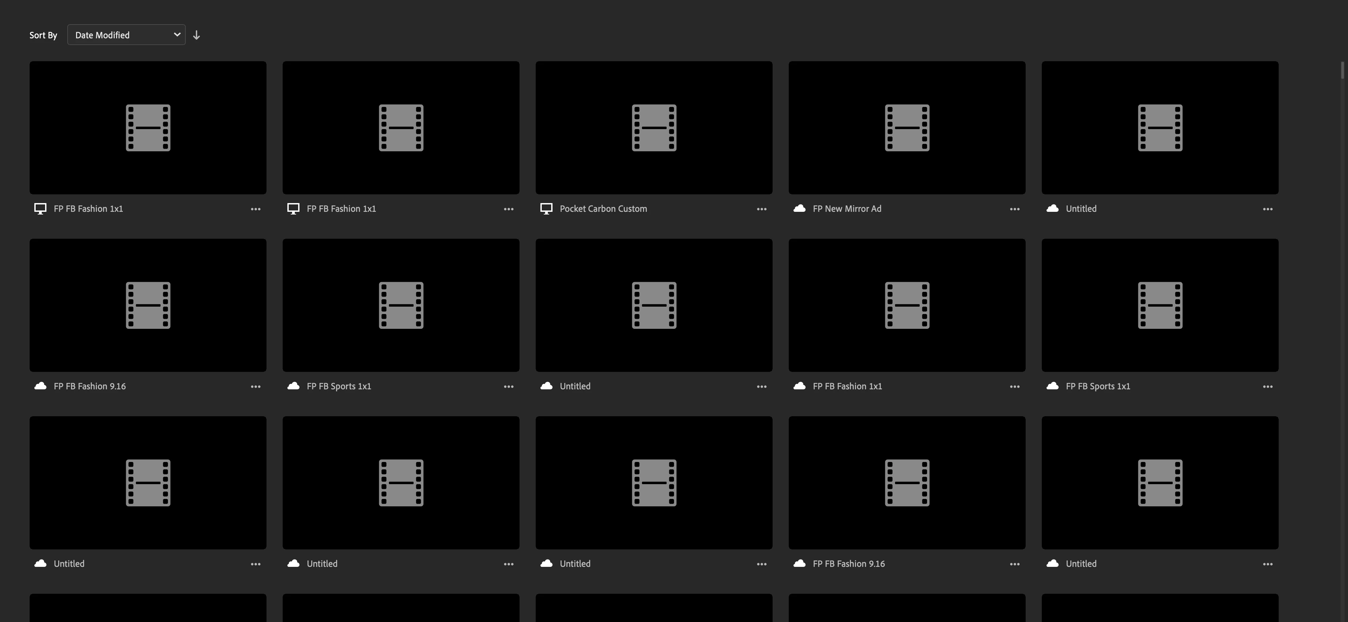This screenshot has height=622, width=1348.
Task: Click the Sort By label
Action: coord(43,35)
